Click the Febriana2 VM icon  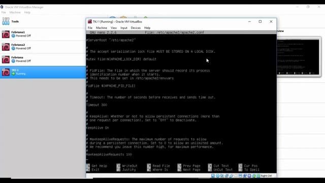6,47
